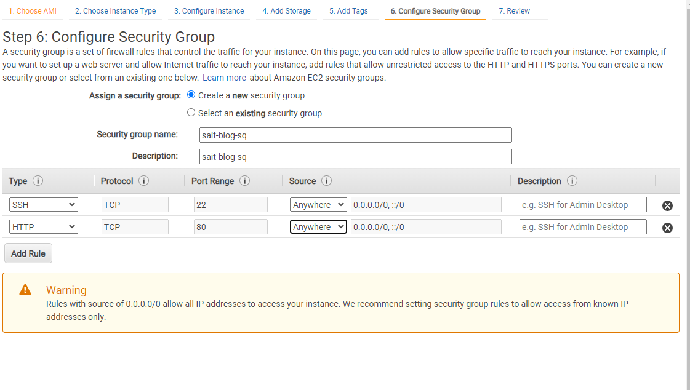This screenshot has width=690, height=390.
Task: Open the SSH type dropdown
Action: 44,204
